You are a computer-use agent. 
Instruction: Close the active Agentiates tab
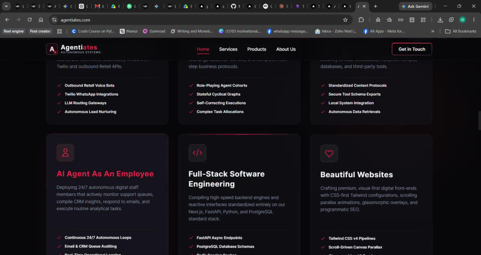point(364,6)
